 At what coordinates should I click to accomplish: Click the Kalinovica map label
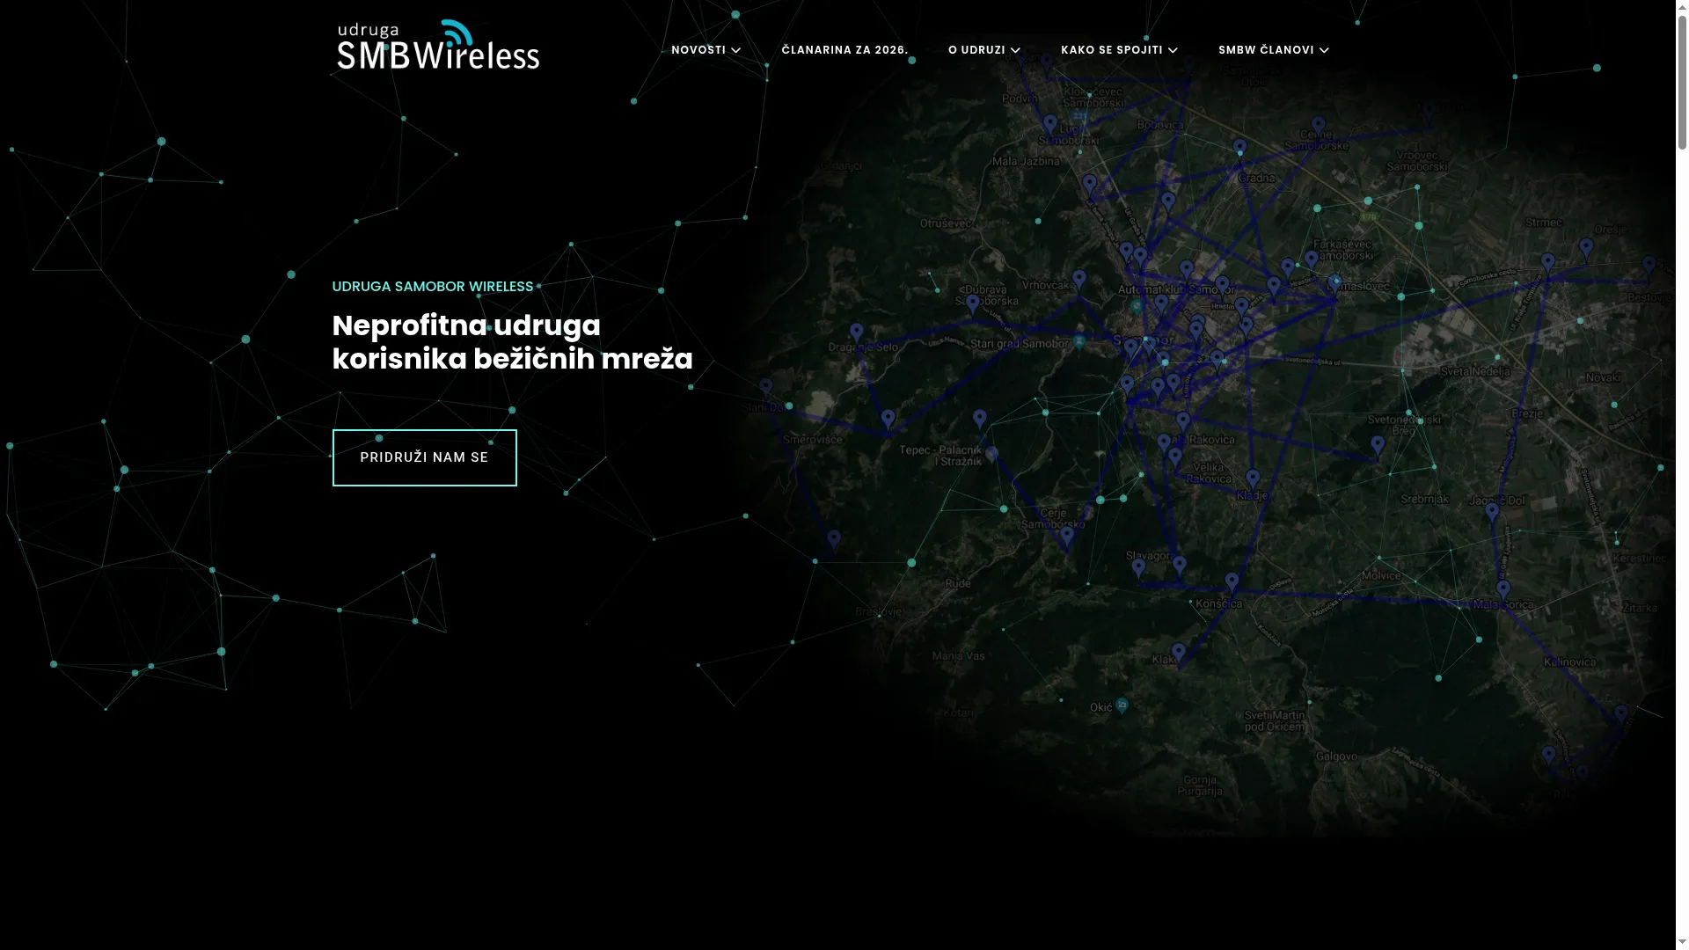[x=1570, y=661]
